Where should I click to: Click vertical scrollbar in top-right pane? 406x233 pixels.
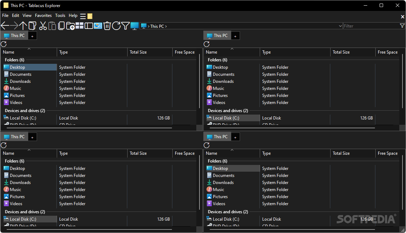point(402,81)
